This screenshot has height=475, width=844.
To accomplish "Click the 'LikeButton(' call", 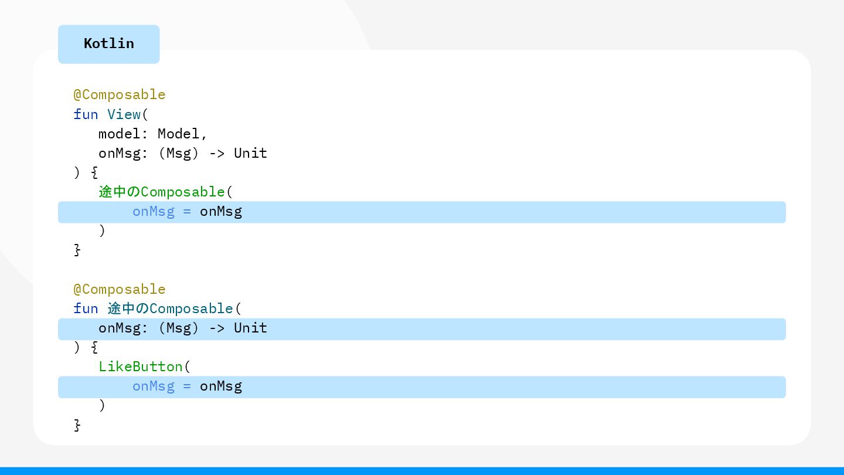I will (x=145, y=367).
